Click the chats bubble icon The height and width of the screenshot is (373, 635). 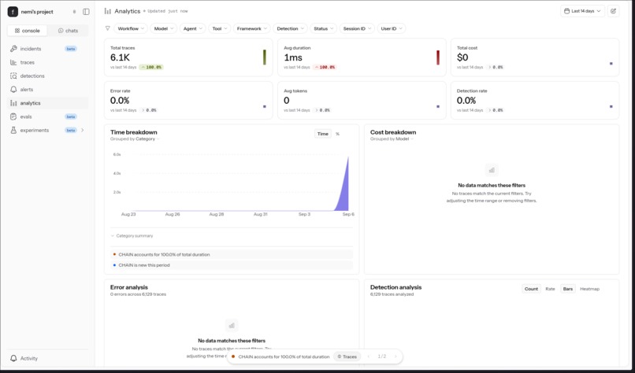(x=61, y=31)
